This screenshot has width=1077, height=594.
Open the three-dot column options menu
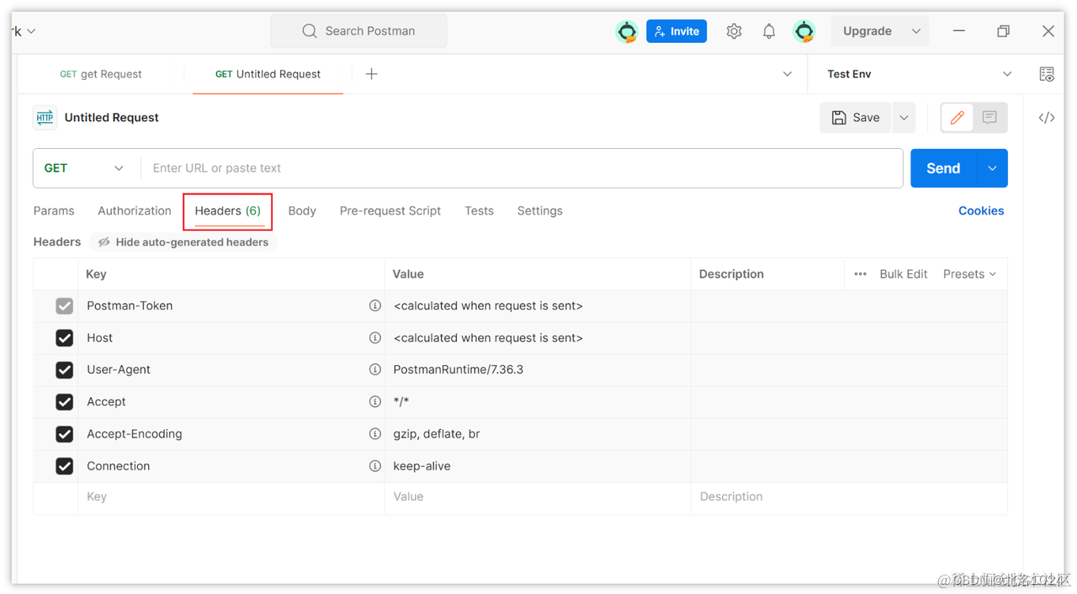(860, 274)
